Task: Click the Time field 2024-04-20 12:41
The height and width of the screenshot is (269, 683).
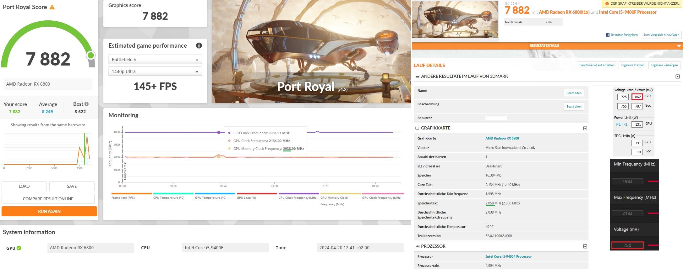Action: click(x=360, y=248)
